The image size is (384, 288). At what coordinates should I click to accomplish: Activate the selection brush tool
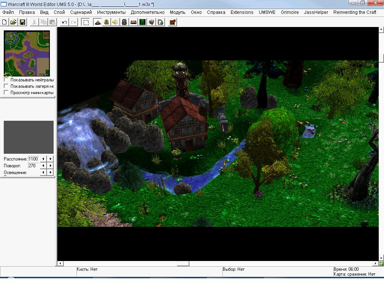86,22
